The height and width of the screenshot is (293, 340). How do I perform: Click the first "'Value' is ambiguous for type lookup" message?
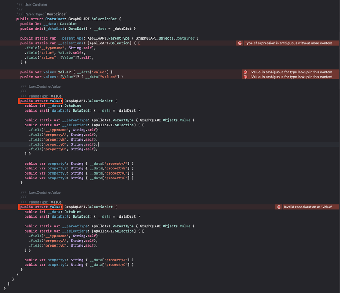coord(292,71)
